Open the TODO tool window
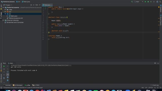Screen dimensions: 162x91 [x=36, y=85]
